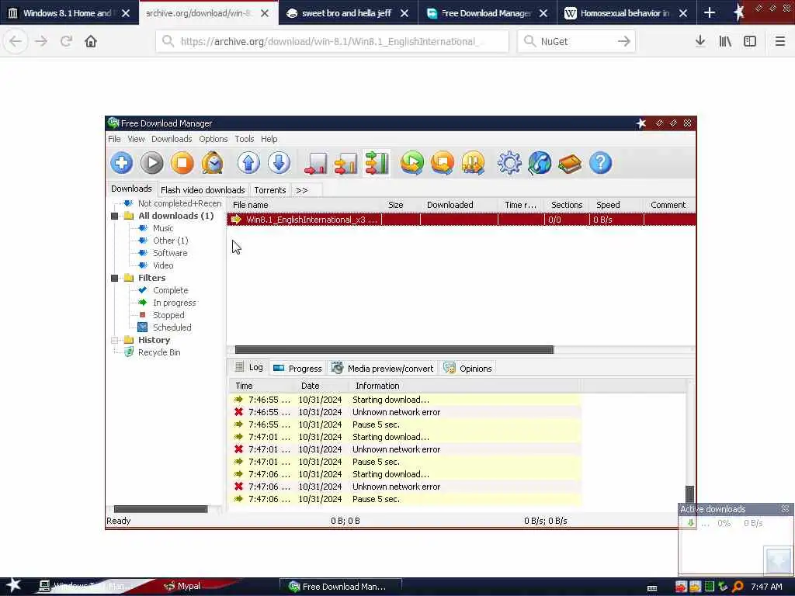Click the browser home icon
This screenshot has width=795, height=596.
(x=91, y=42)
